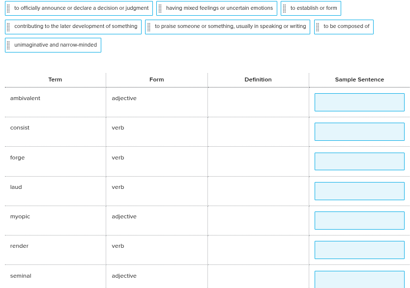Image resolution: width=410 pixels, height=288 pixels.
Task: Click drag handle on 'unimaginative and narrow-minded' tile
Action: point(8,45)
